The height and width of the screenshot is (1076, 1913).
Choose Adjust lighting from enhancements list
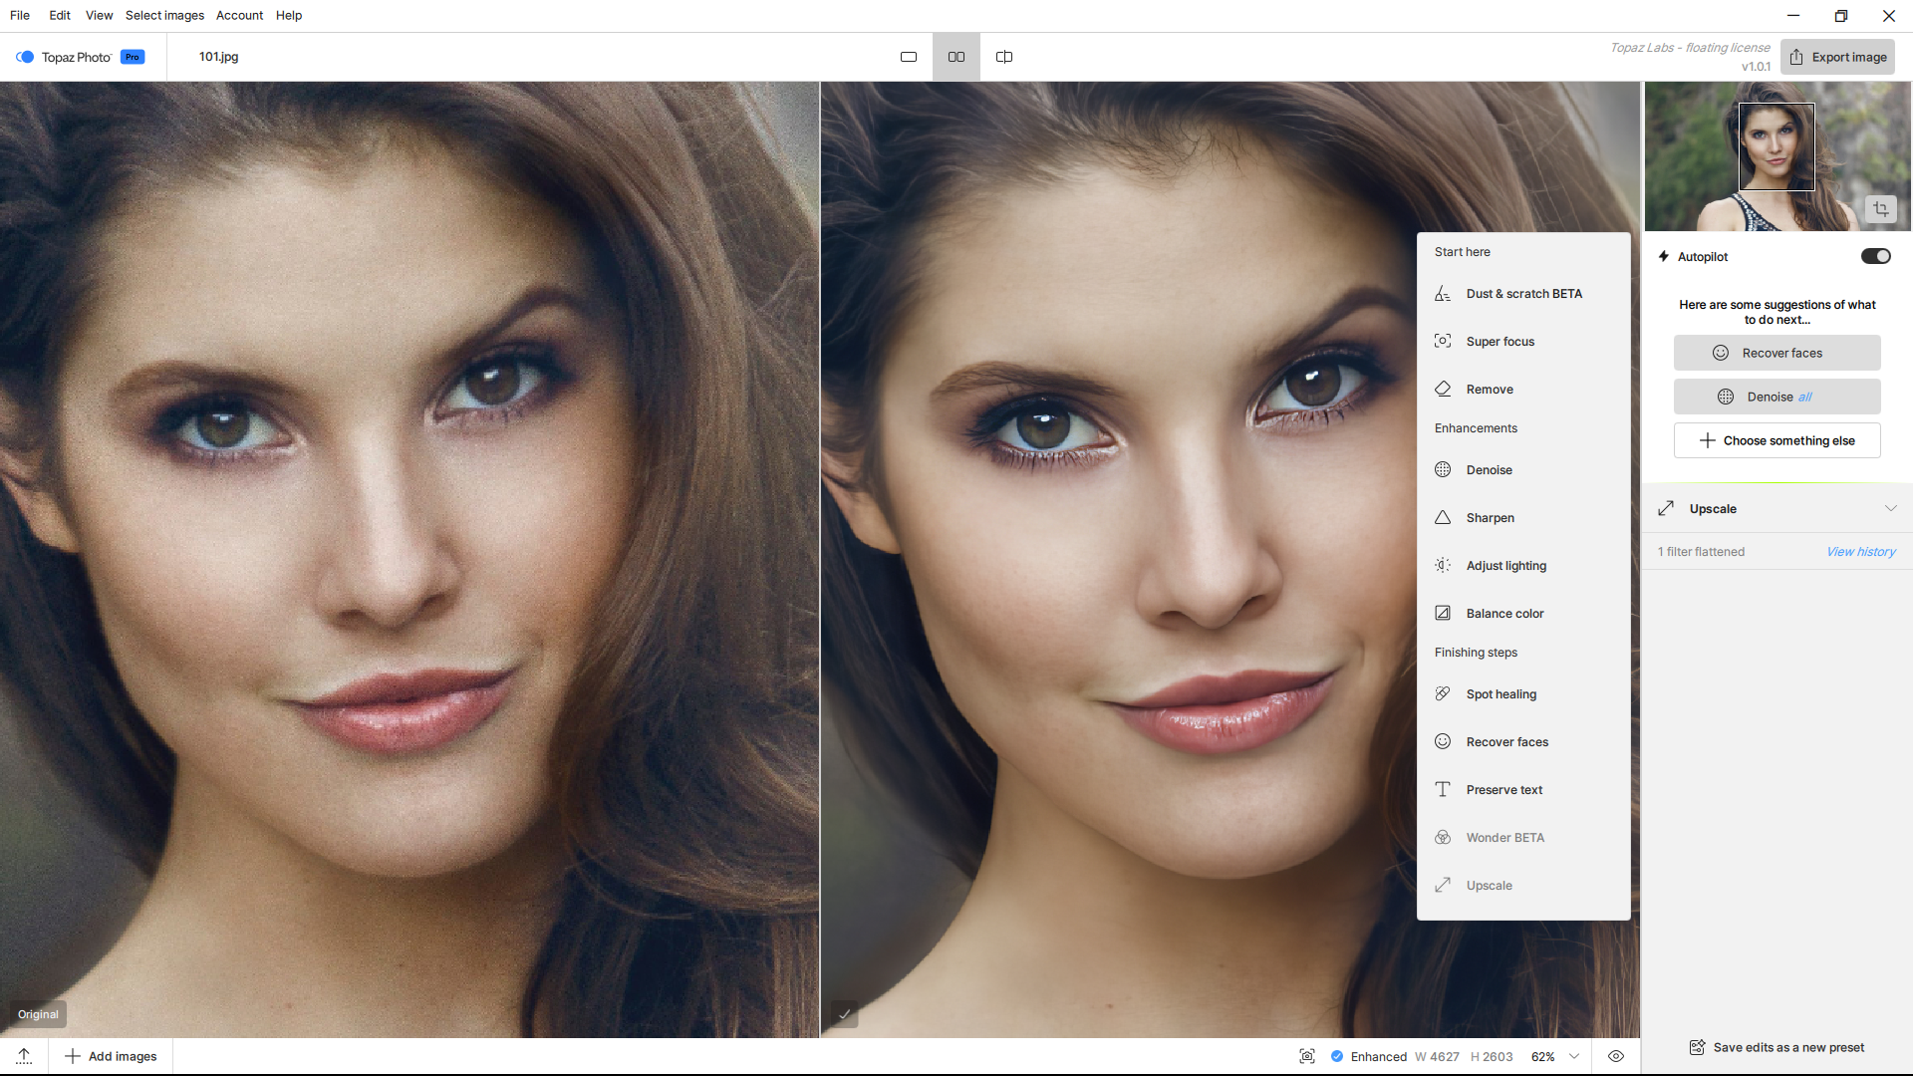click(1505, 566)
